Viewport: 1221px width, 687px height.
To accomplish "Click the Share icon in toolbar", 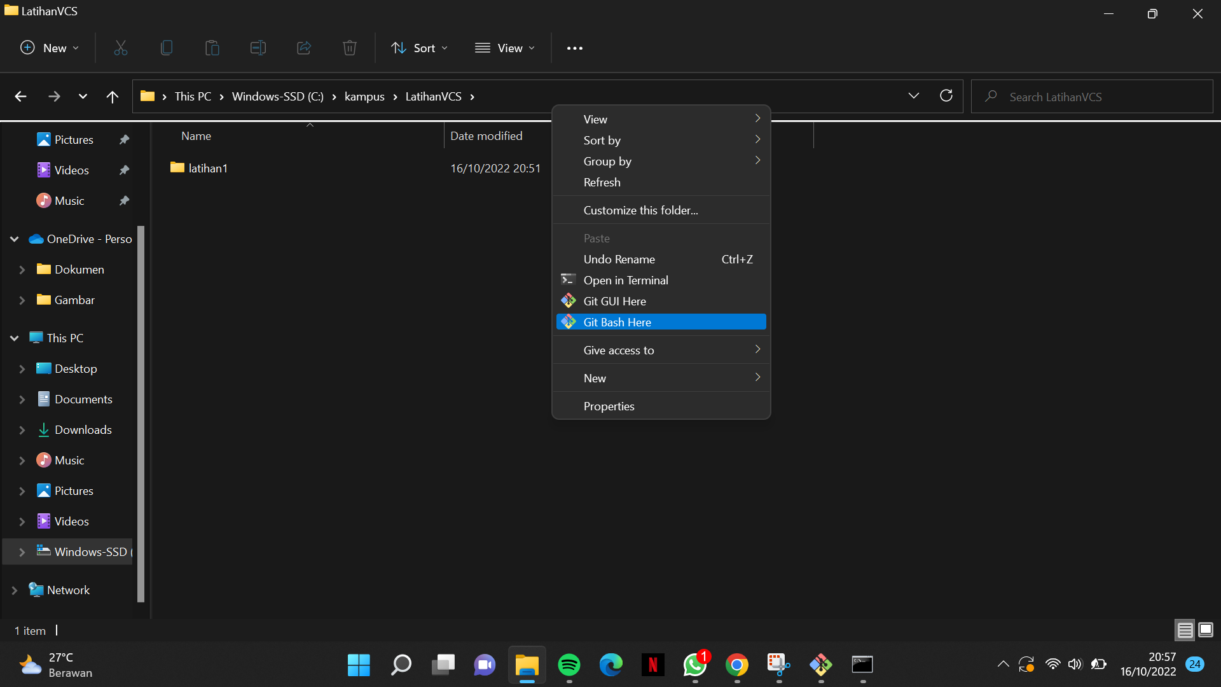I will [x=303, y=48].
